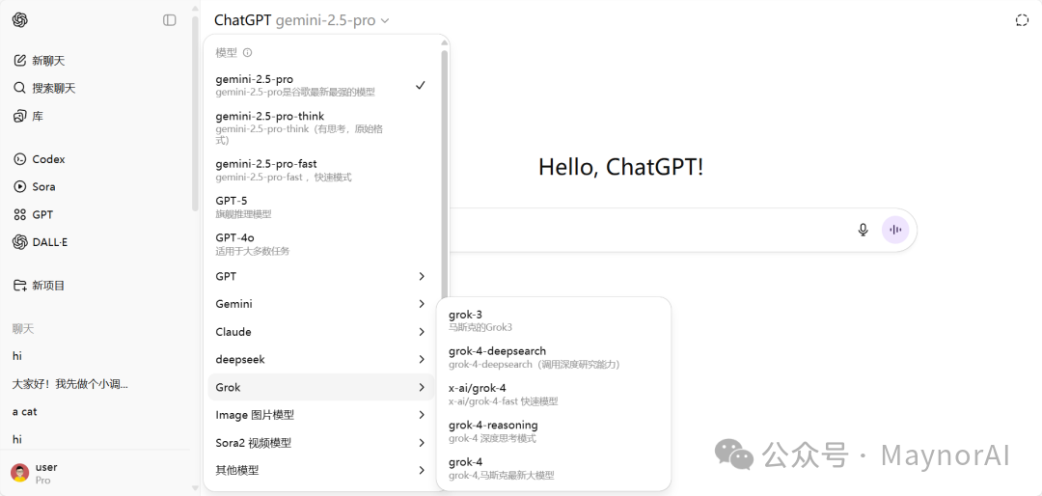Open the gemini-2.5-pro model selector dropdown

(x=302, y=20)
